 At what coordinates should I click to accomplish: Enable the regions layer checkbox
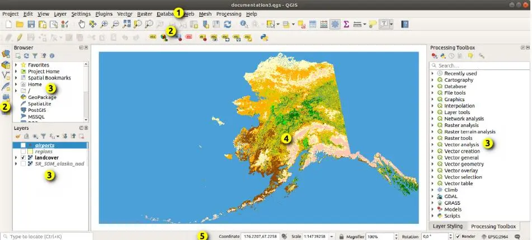tap(23, 152)
